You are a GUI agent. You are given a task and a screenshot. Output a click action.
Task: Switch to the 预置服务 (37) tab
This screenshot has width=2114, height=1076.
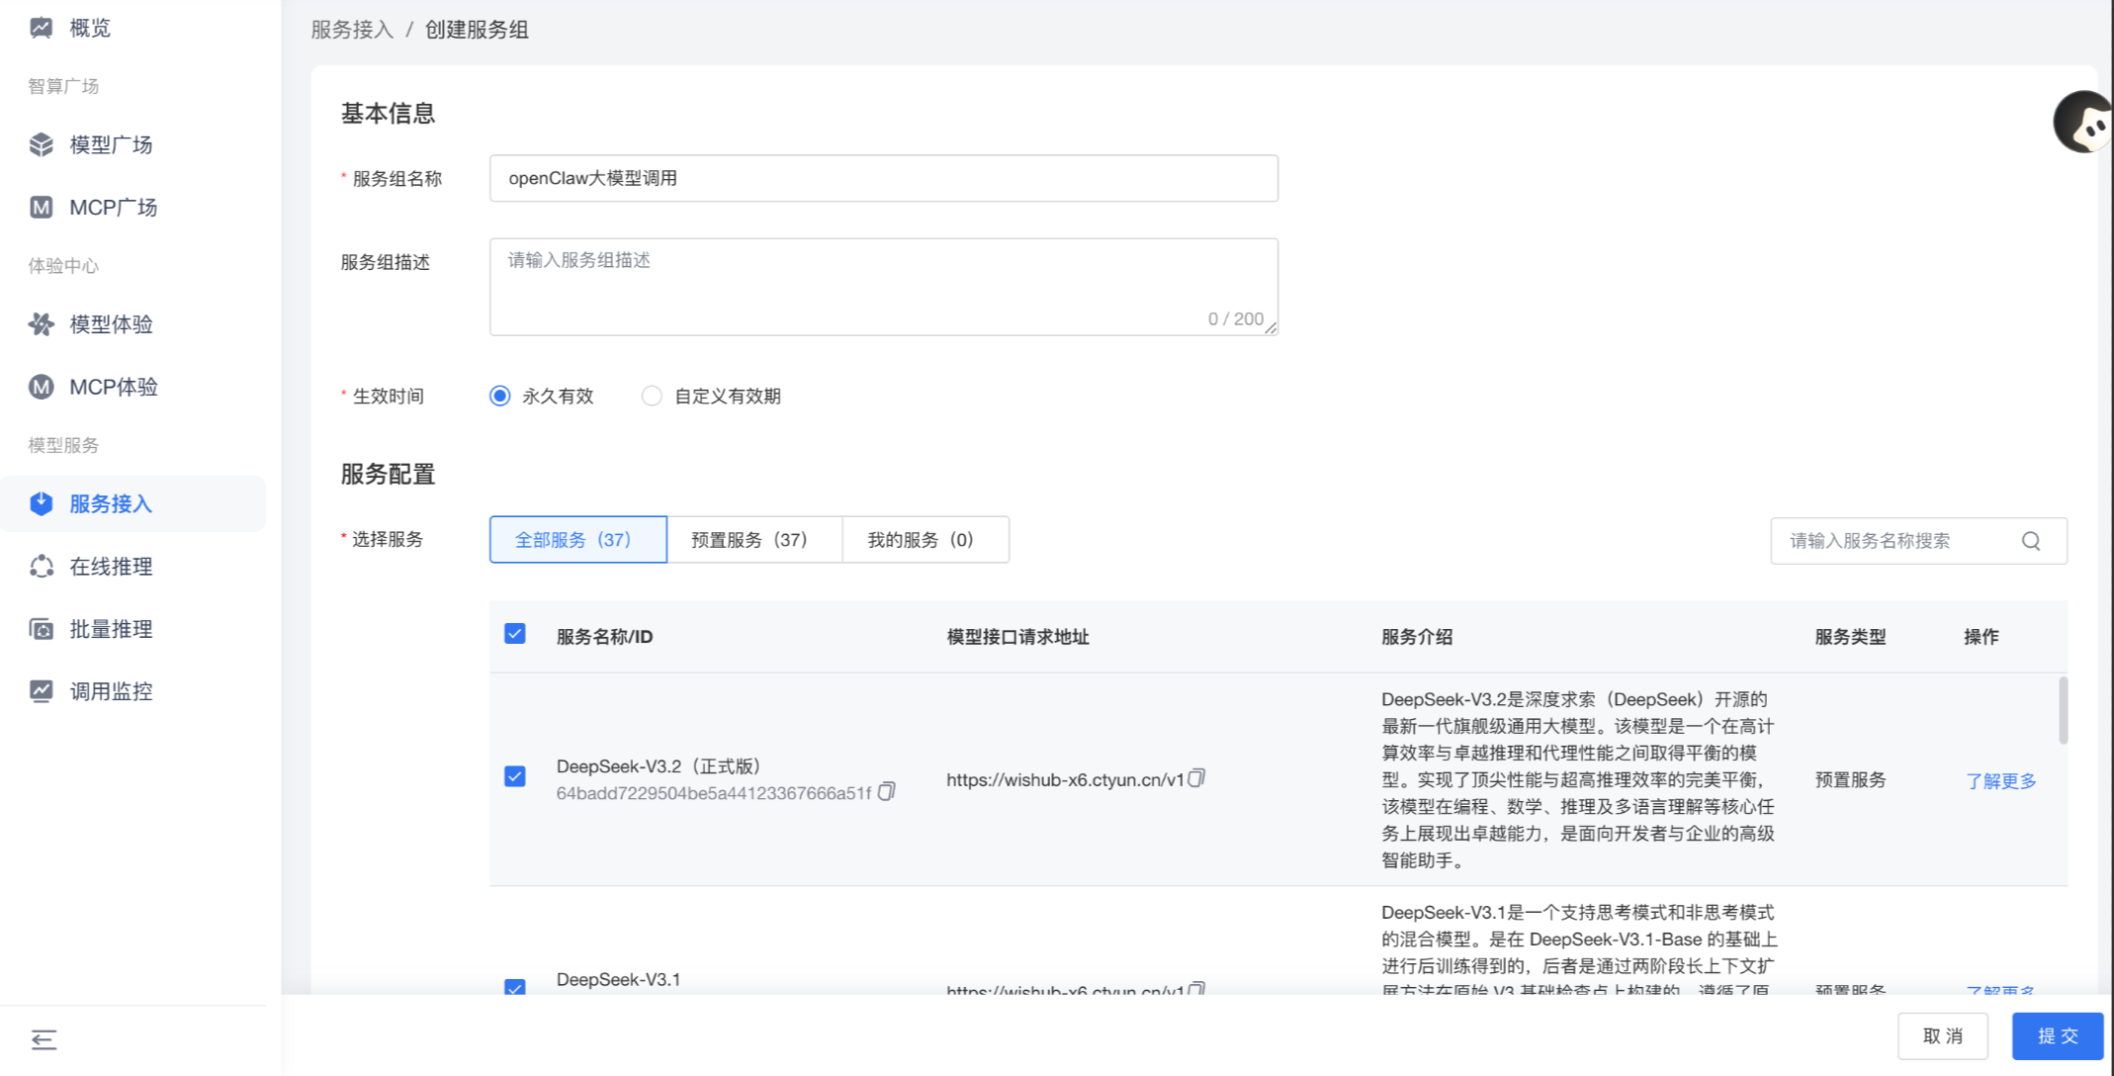point(753,540)
